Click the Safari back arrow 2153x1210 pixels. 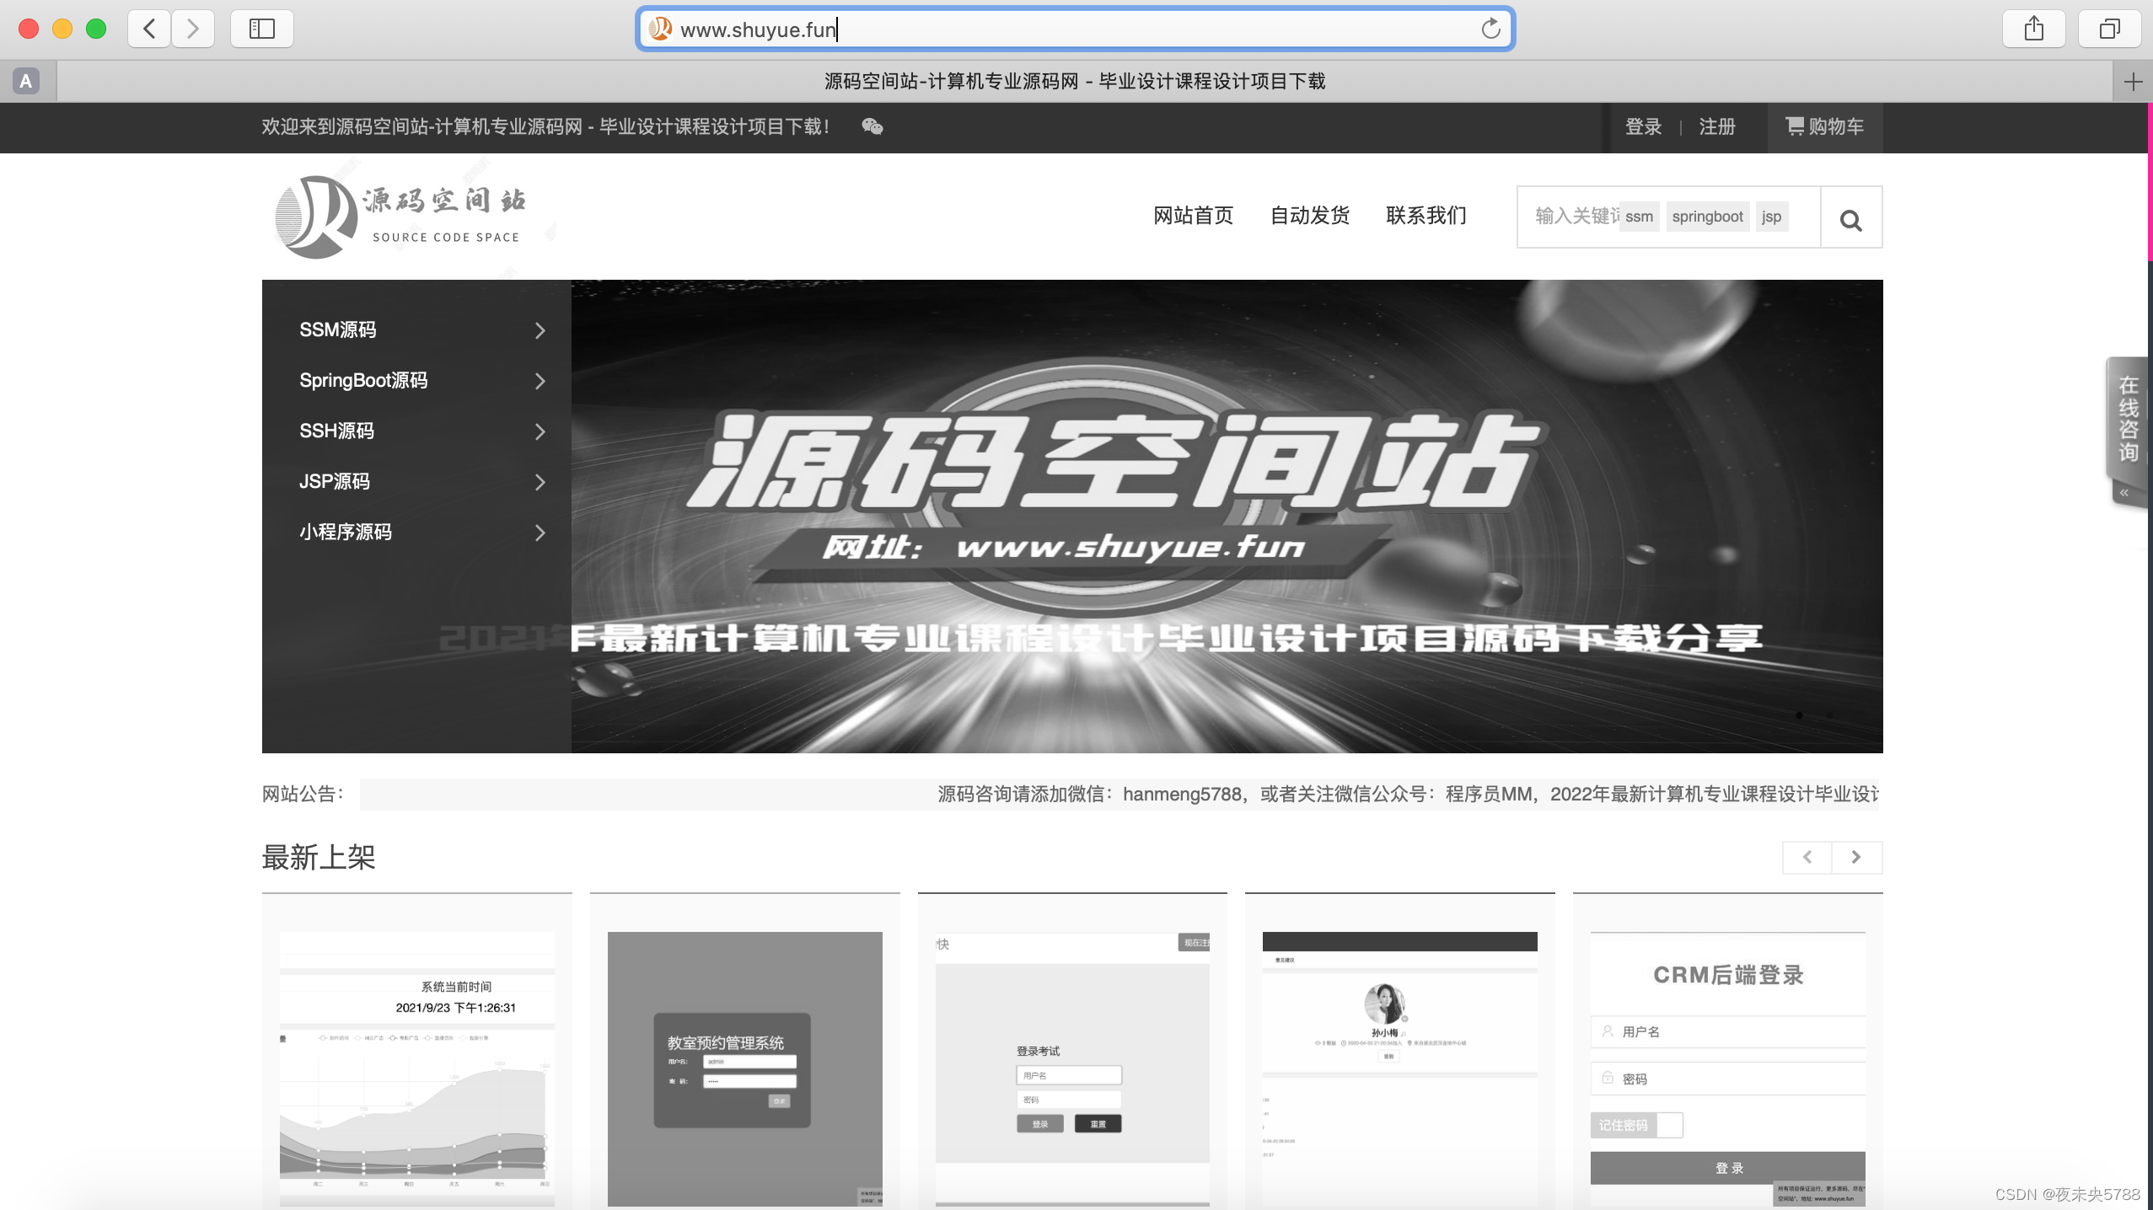coord(149,29)
